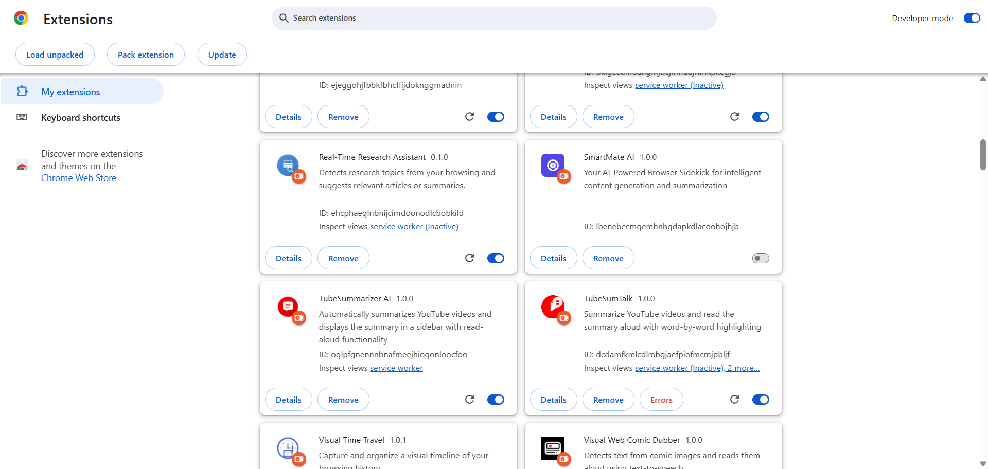Click the ID ehcphaeglnbnijcimdoonodlcbobkild text
The image size is (988, 469).
[x=391, y=213]
